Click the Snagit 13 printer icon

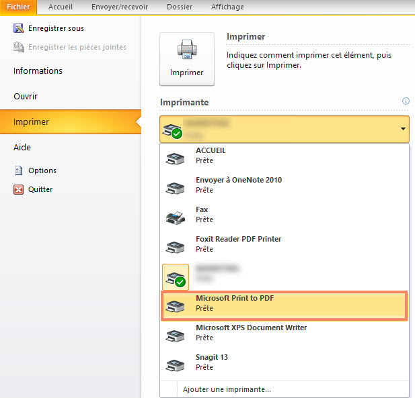(x=175, y=365)
